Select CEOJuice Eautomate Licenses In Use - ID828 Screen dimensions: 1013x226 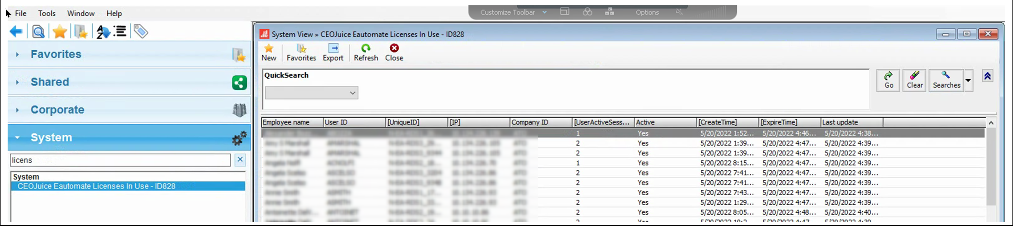coord(128,186)
